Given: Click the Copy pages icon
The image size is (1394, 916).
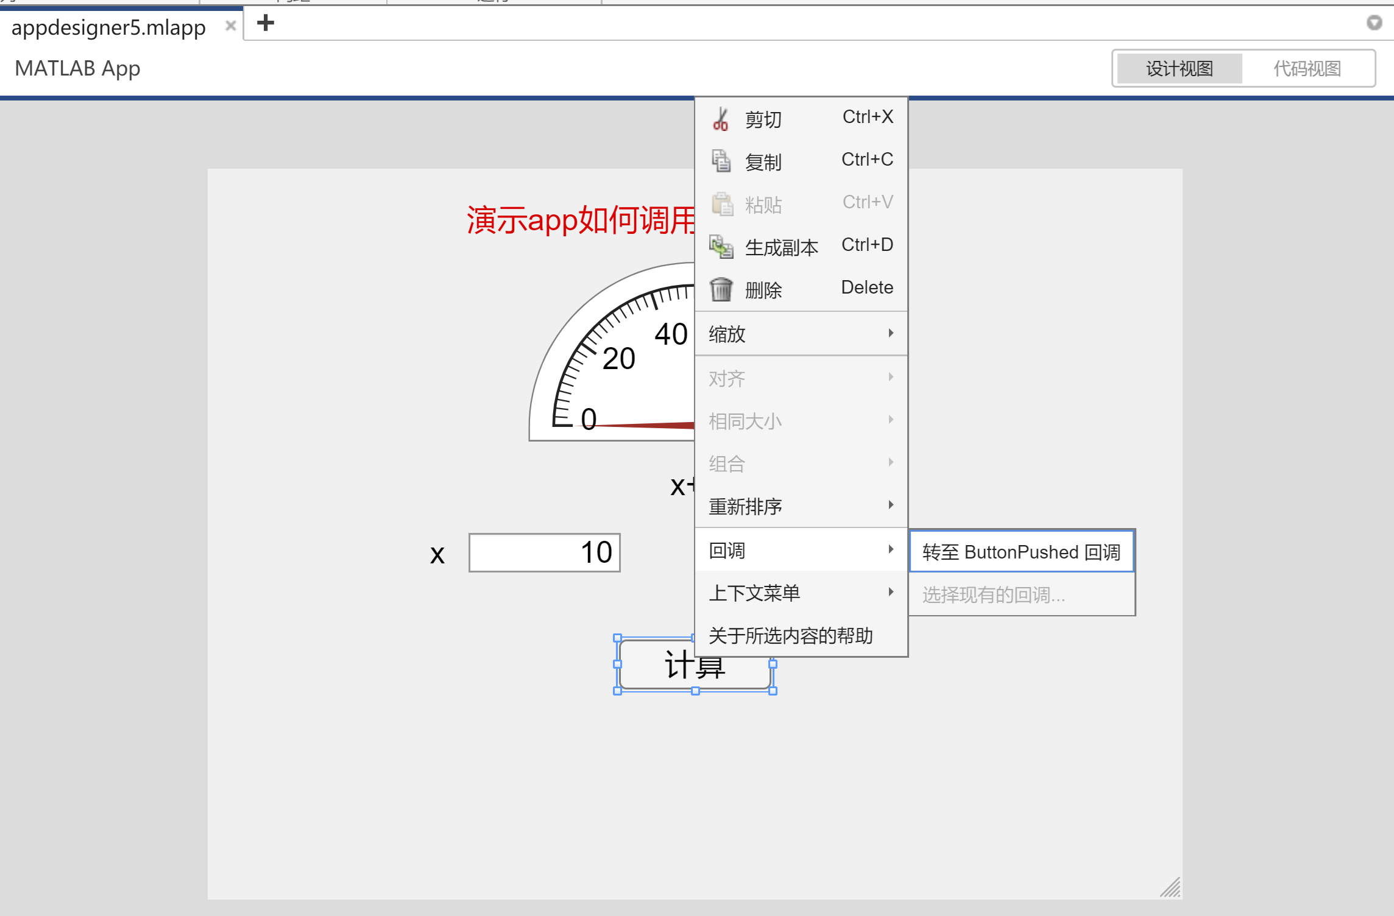Looking at the screenshot, I should click(x=721, y=161).
